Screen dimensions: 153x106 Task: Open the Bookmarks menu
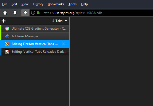(x=56, y=4)
